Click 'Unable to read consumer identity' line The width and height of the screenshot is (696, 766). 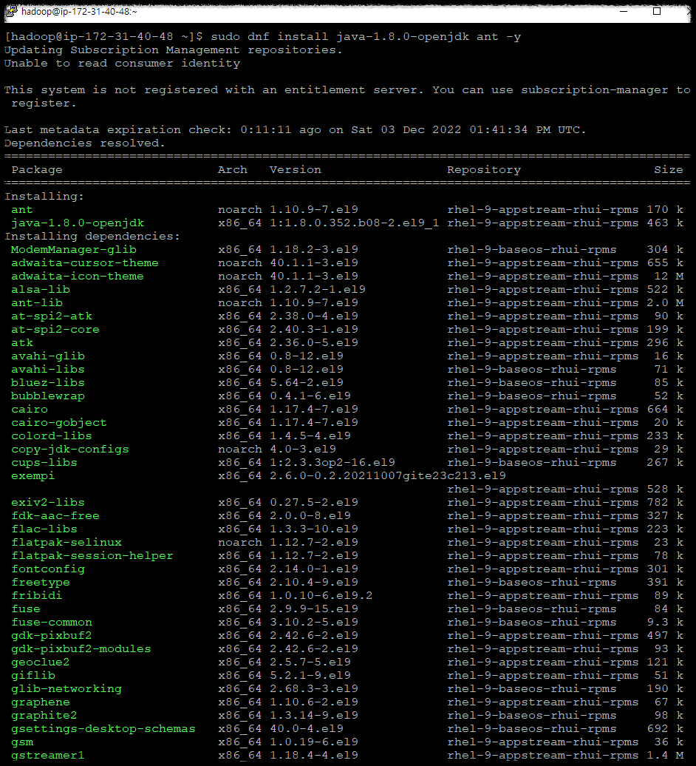pos(122,63)
